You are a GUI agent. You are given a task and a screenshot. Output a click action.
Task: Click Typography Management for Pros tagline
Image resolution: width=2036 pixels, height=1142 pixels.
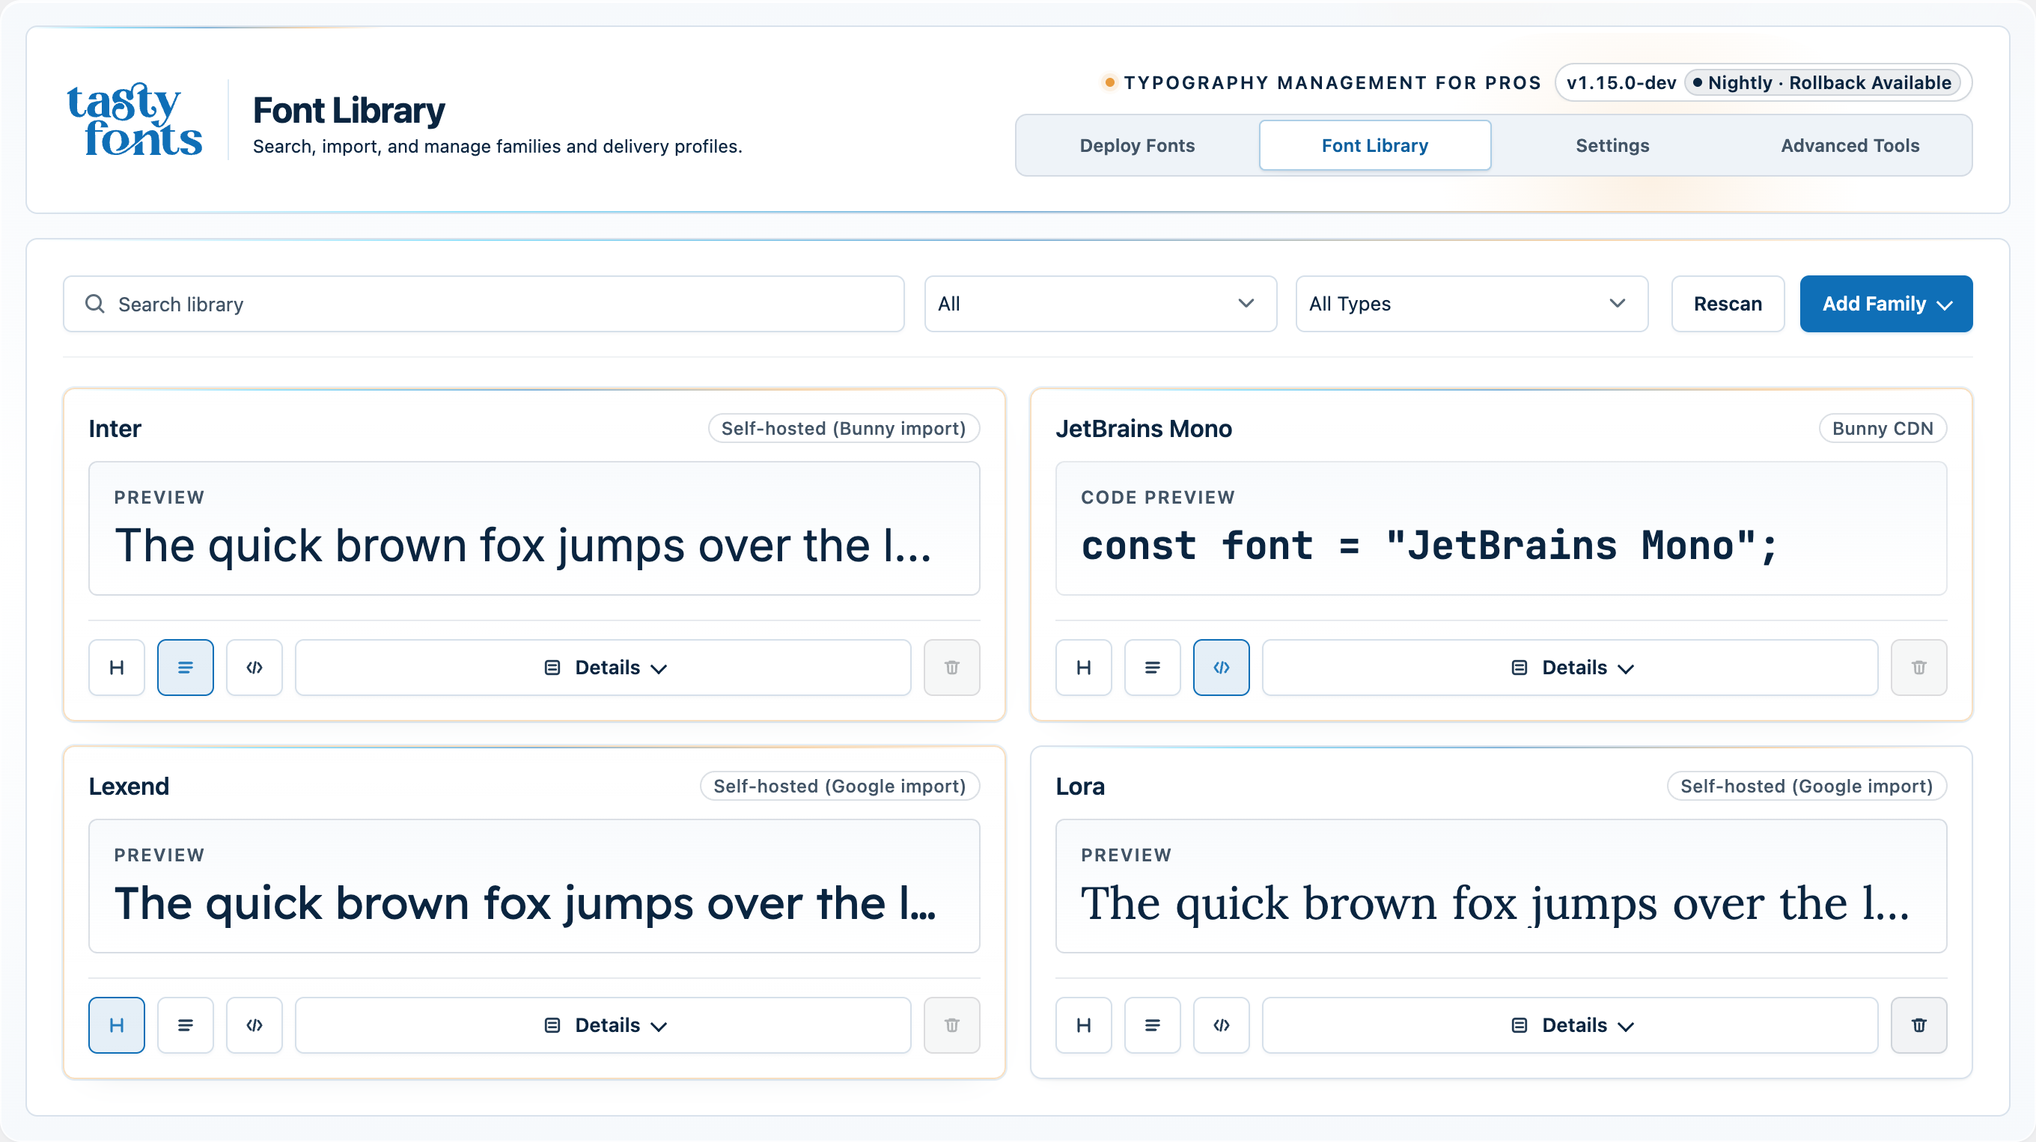pyautogui.click(x=1332, y=82)
